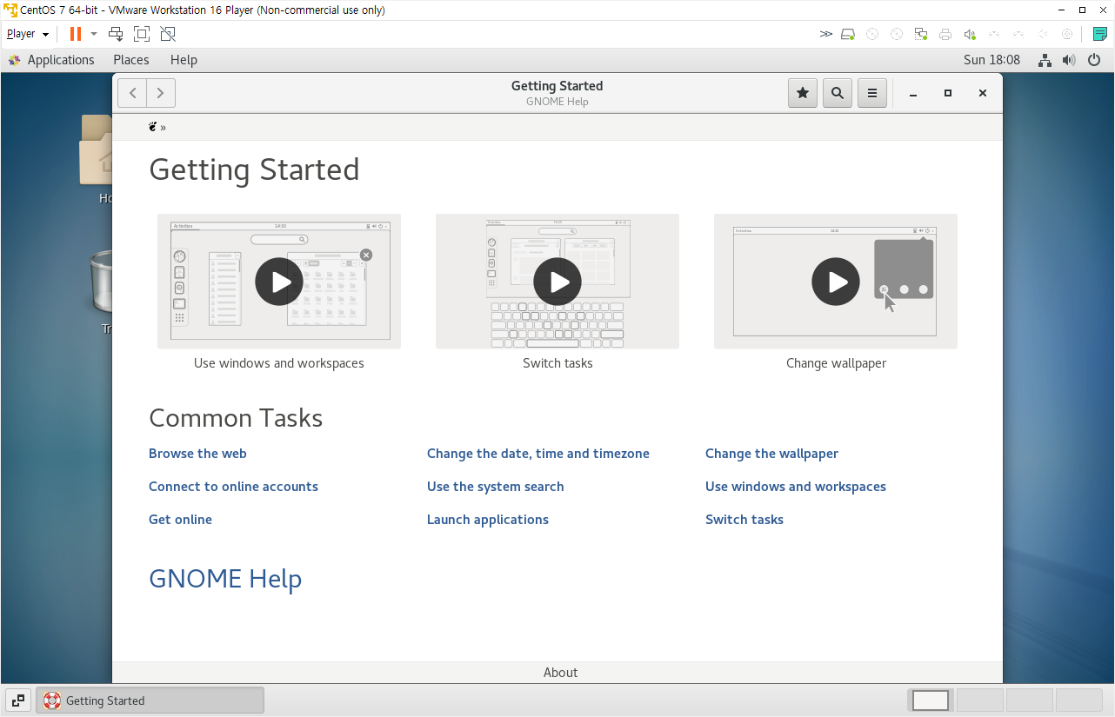Pause the VM with the orange pause icon

pos(76,34)
